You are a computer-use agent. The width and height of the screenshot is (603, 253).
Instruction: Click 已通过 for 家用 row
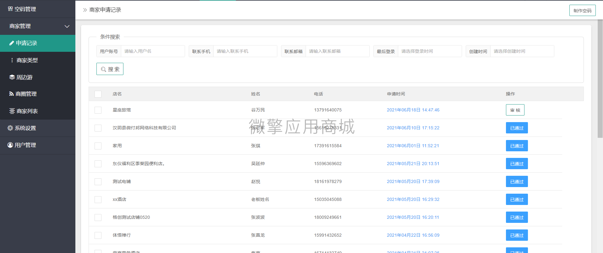point(517,146)
